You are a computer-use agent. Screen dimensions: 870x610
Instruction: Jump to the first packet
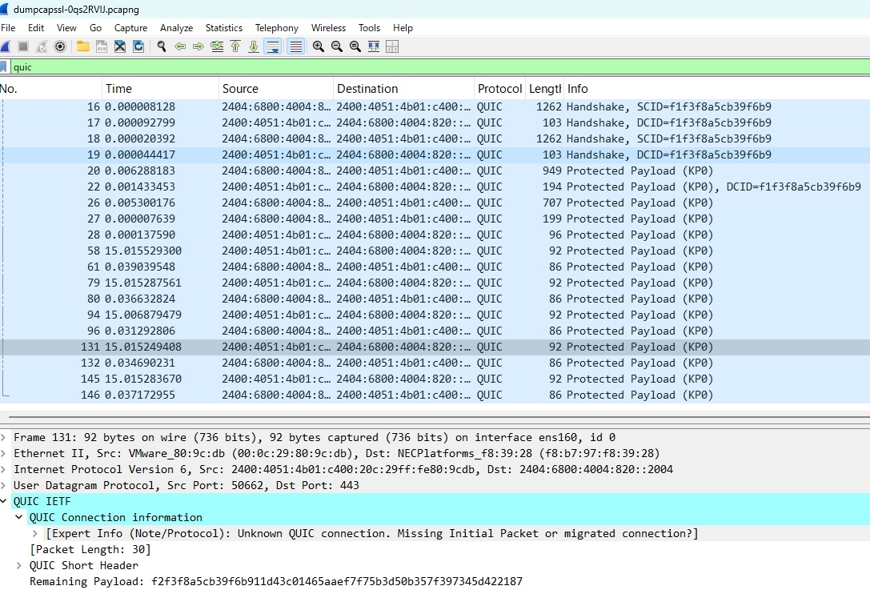235,46
